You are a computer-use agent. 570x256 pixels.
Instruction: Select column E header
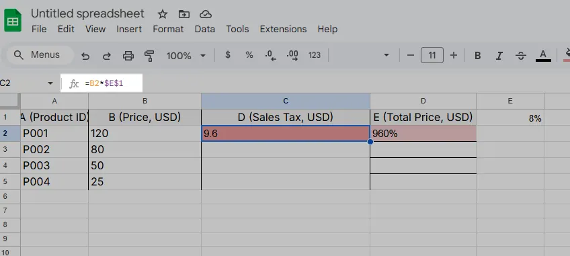click(510, 101)
